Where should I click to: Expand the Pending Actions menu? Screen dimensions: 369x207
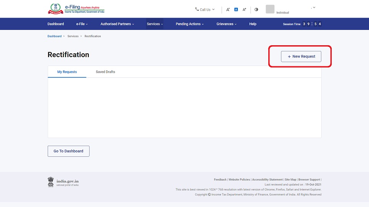click(x=189, y=24)
